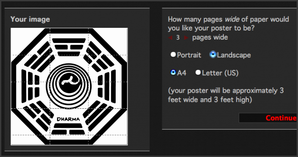Click the red Continue button
298x157 pixels.
point(268,118)
